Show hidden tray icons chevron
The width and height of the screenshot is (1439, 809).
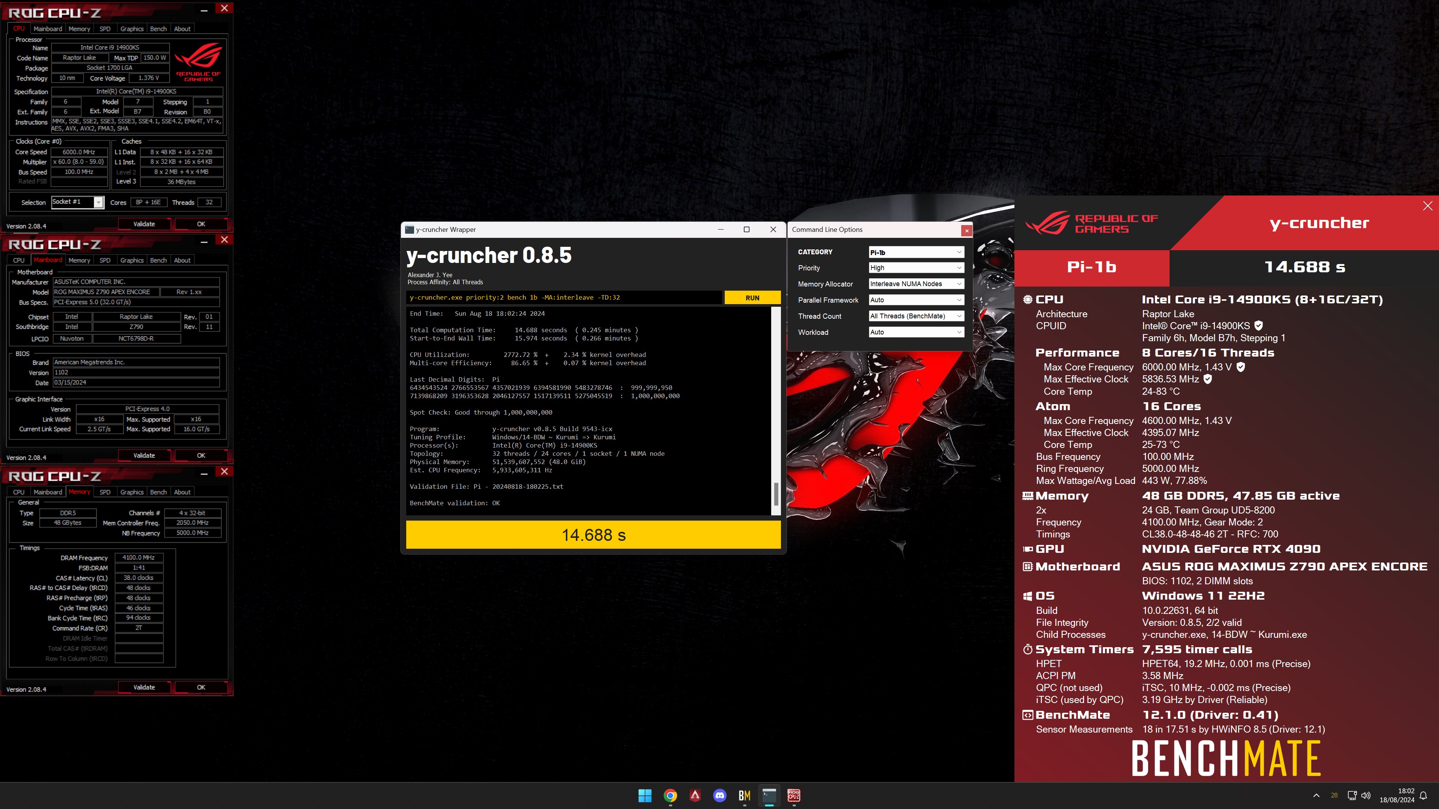[1316, 796]
